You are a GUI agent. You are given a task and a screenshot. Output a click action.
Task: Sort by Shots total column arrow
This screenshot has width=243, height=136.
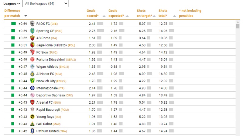pyautogui.click(x=174, y=16)
